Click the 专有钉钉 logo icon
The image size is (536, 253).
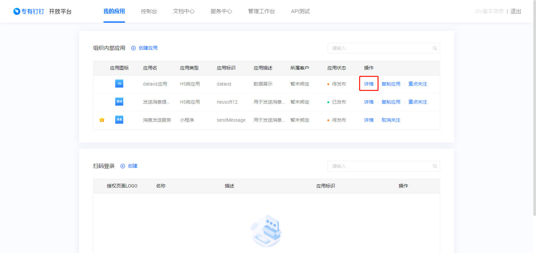pyautogui.click(x=17, y=11)
